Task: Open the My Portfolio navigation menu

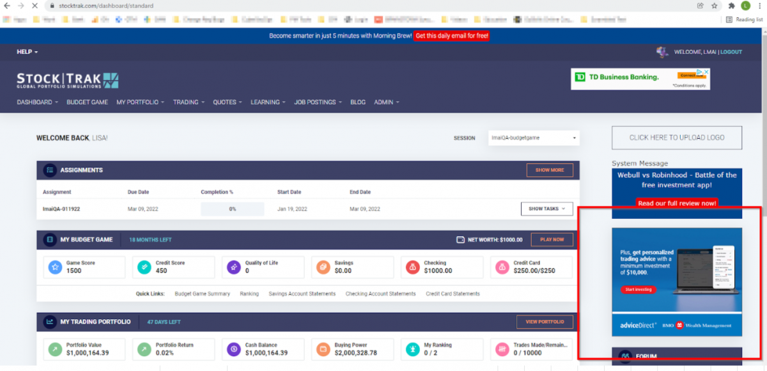Action: pos(139,102)
